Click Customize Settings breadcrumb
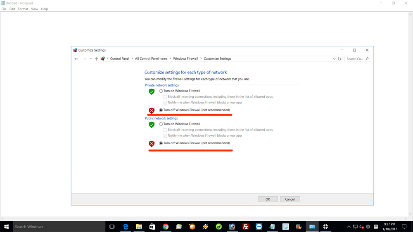Image resolution: width=413 pixels, height=232 pixels. coord(217,59)
